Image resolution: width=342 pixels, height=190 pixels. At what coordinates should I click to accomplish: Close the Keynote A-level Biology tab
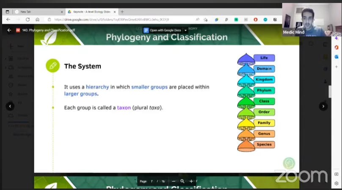(x=115, y=12)
